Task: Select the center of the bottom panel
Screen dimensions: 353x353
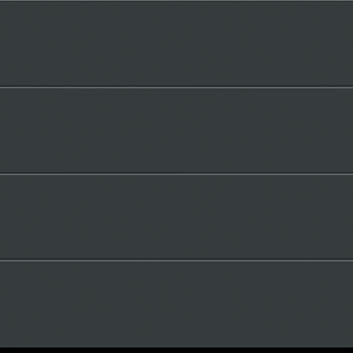Action: (176, 304)
